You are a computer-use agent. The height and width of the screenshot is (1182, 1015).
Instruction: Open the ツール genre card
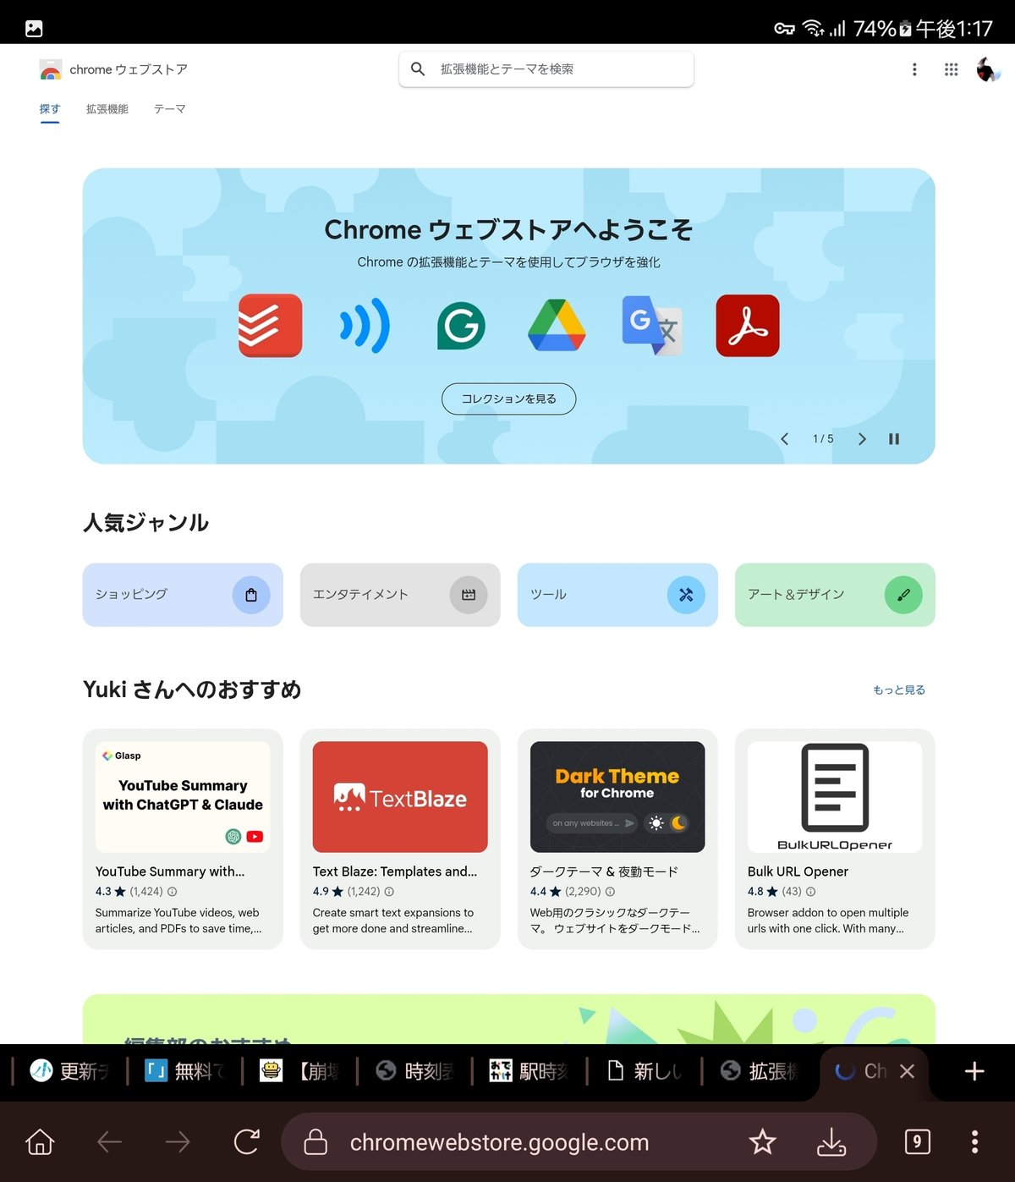tap(617, 595)
